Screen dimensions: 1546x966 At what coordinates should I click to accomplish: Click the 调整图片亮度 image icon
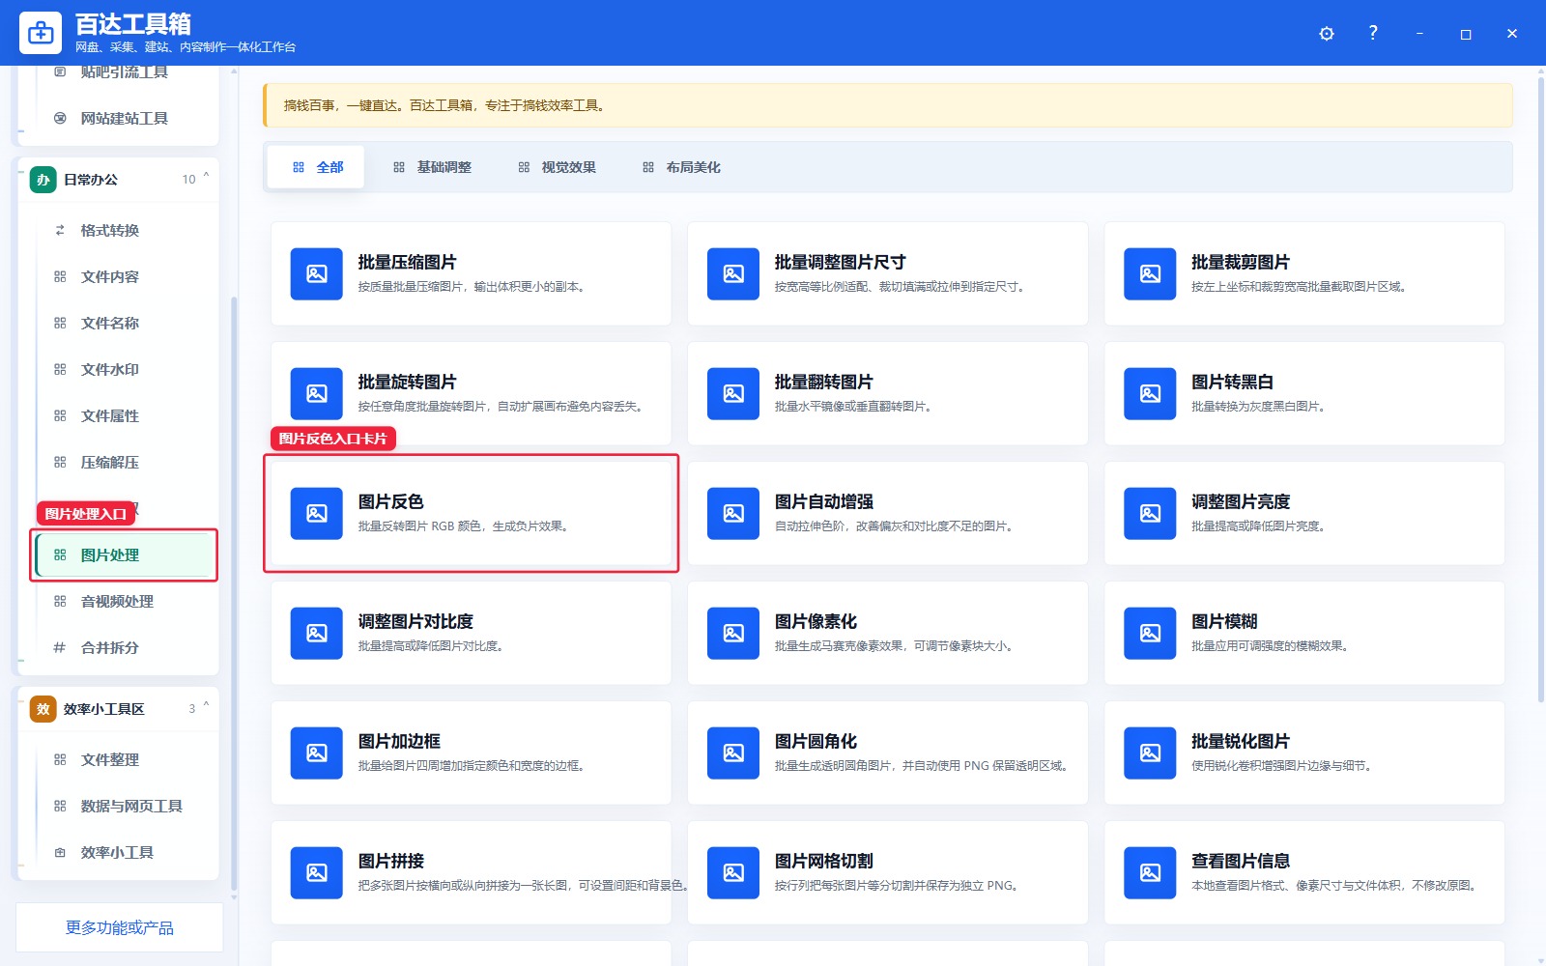click(1150, 513)
